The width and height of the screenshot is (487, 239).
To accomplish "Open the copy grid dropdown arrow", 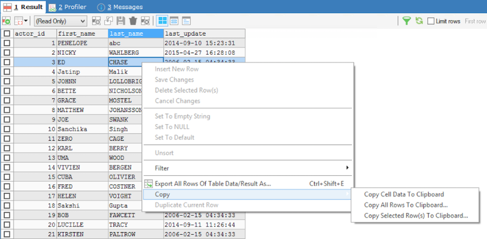I will coord(26,21).
